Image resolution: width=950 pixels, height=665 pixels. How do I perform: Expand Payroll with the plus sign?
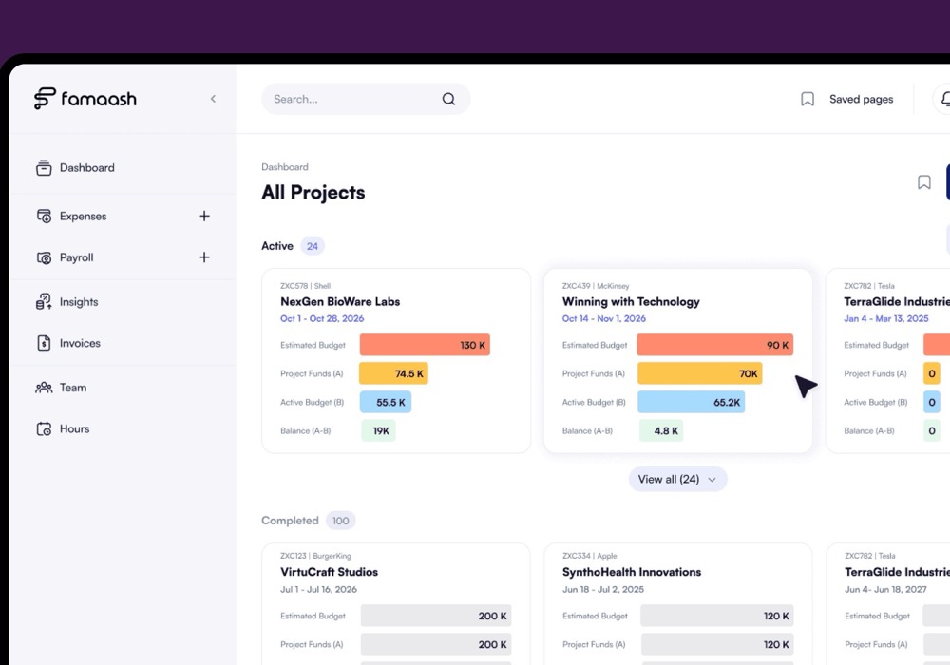204,257
